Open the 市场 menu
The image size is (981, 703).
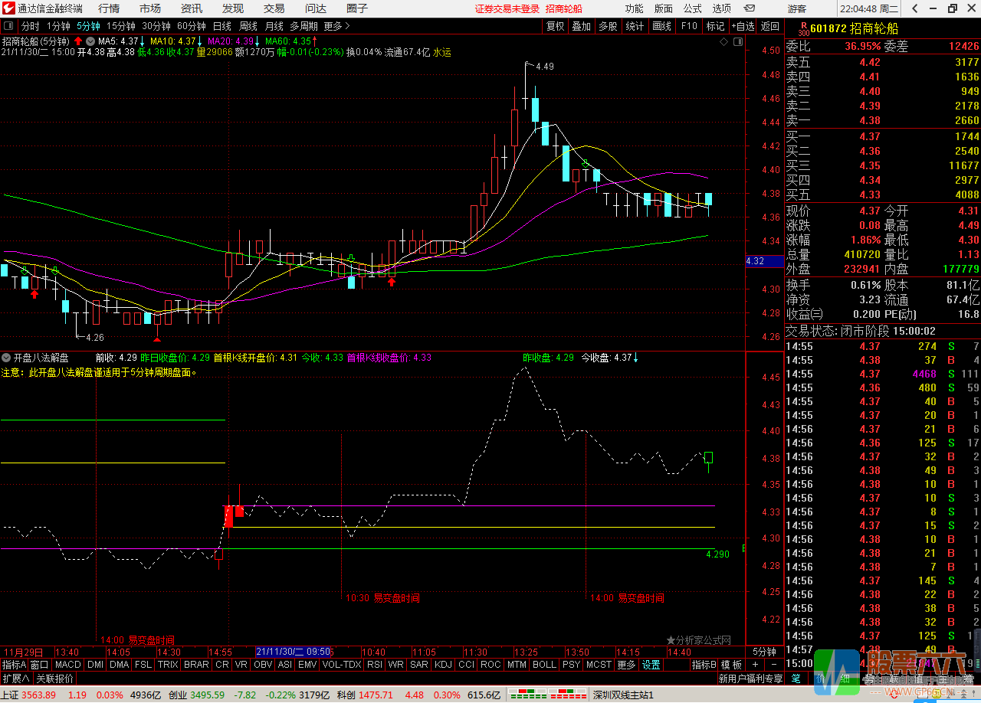150,8
